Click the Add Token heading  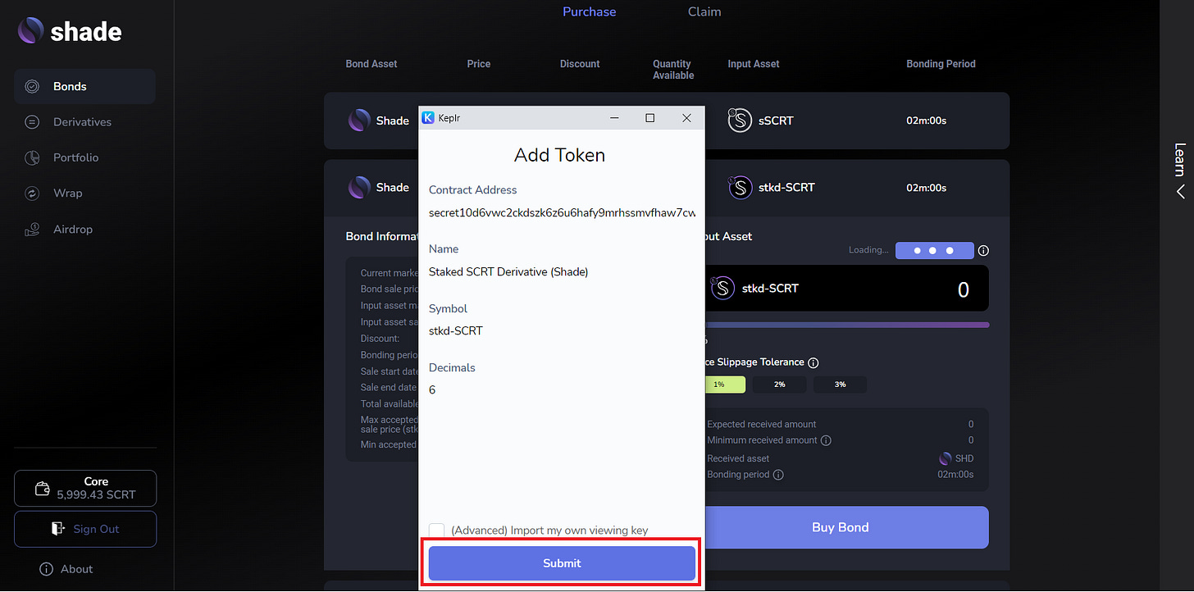[560, 155]
